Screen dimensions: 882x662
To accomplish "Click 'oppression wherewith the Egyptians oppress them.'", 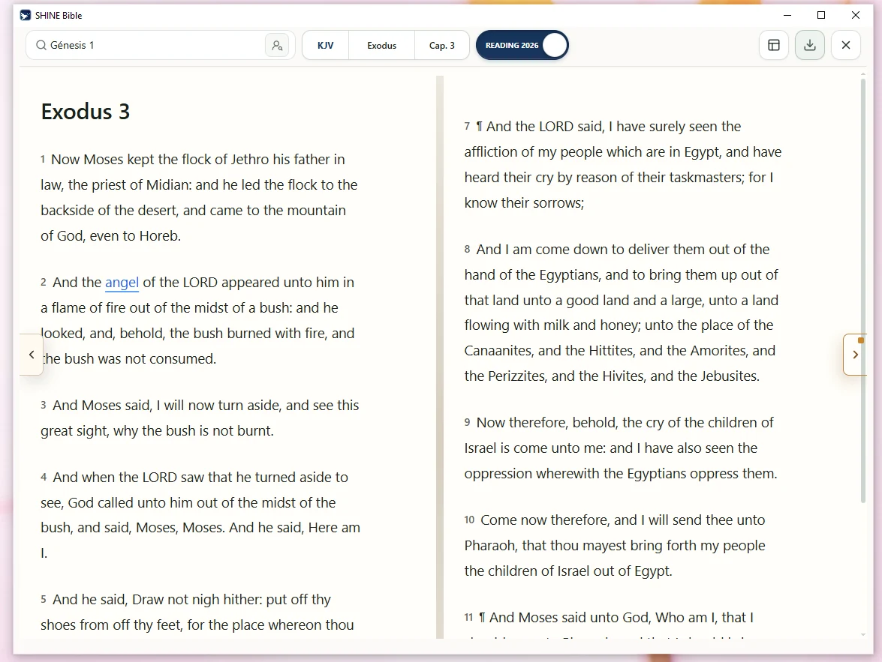I will pos(621,474).
